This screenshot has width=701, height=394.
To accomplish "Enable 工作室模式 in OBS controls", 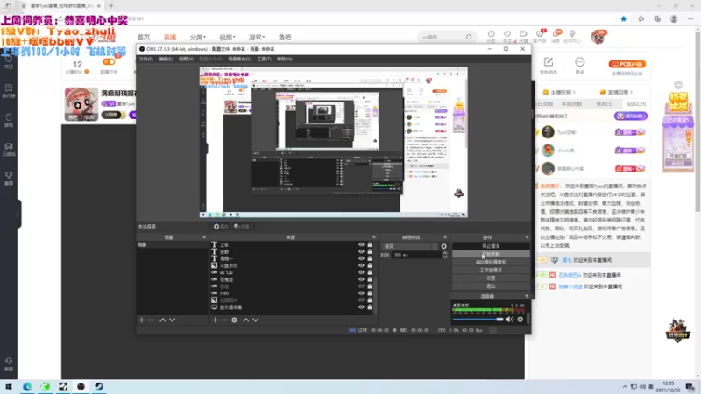I will (491, 271).
